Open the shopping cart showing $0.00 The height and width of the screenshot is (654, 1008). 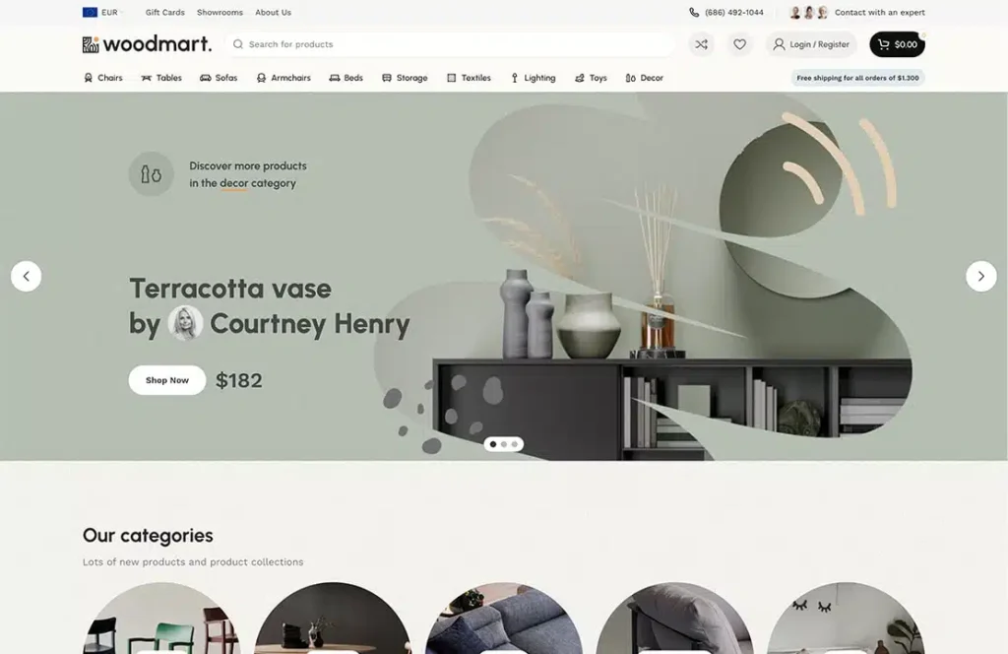(x=897, y=44)
